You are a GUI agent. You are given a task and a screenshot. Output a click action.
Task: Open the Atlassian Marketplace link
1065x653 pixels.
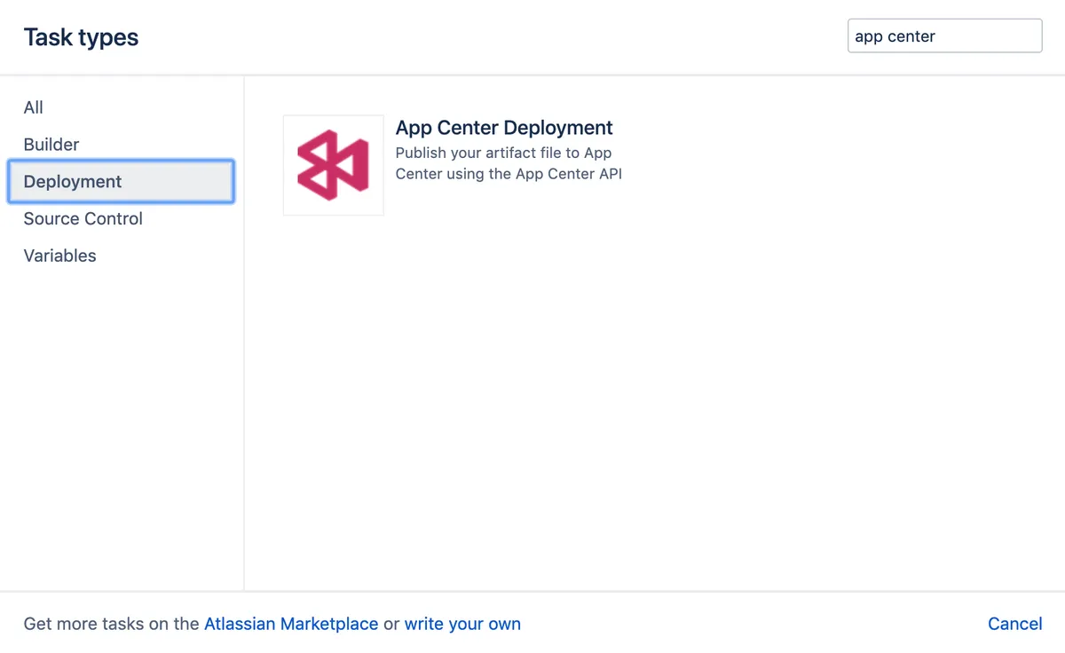click(291, 624)
